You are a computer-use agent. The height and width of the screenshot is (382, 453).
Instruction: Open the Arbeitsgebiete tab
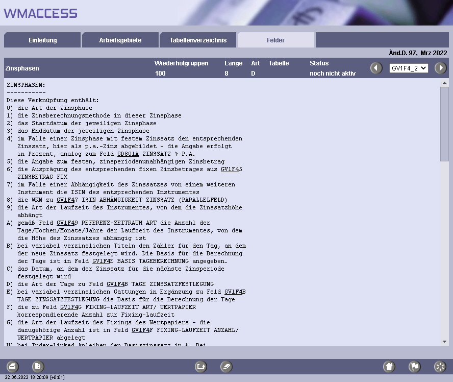pos(120,40)
